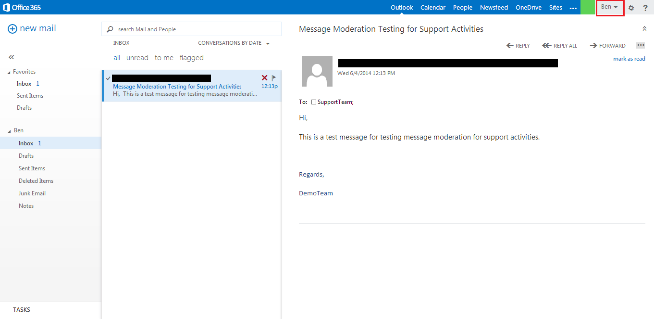Reply to the message
The height and width of the screenshot is (319, 654).
(x=518, y=45)
